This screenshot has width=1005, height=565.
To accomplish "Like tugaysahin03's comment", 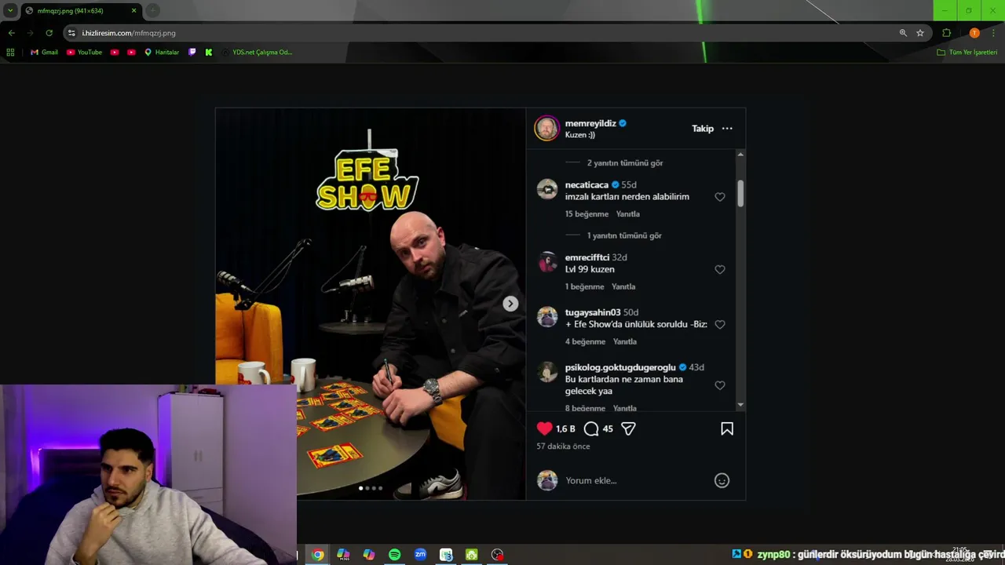I will click(x=720, y=325).
